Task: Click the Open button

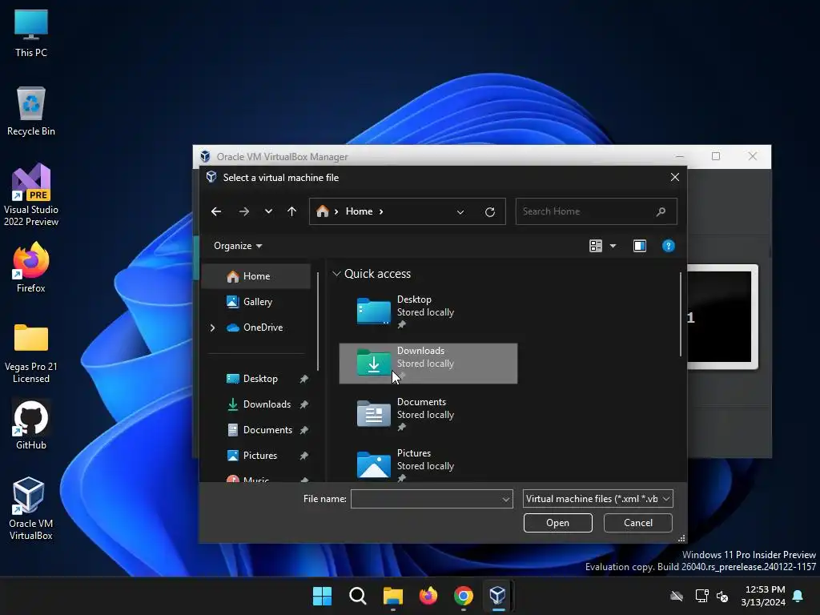Action: click(x=557, y=523)
